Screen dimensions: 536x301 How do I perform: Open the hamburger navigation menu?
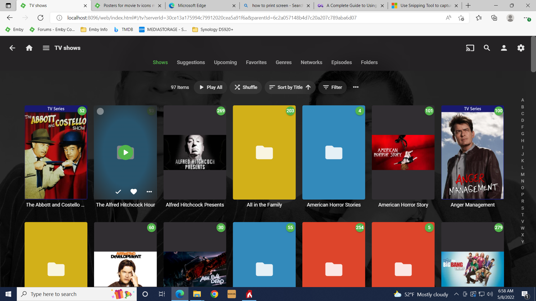[x=46, y=48]
